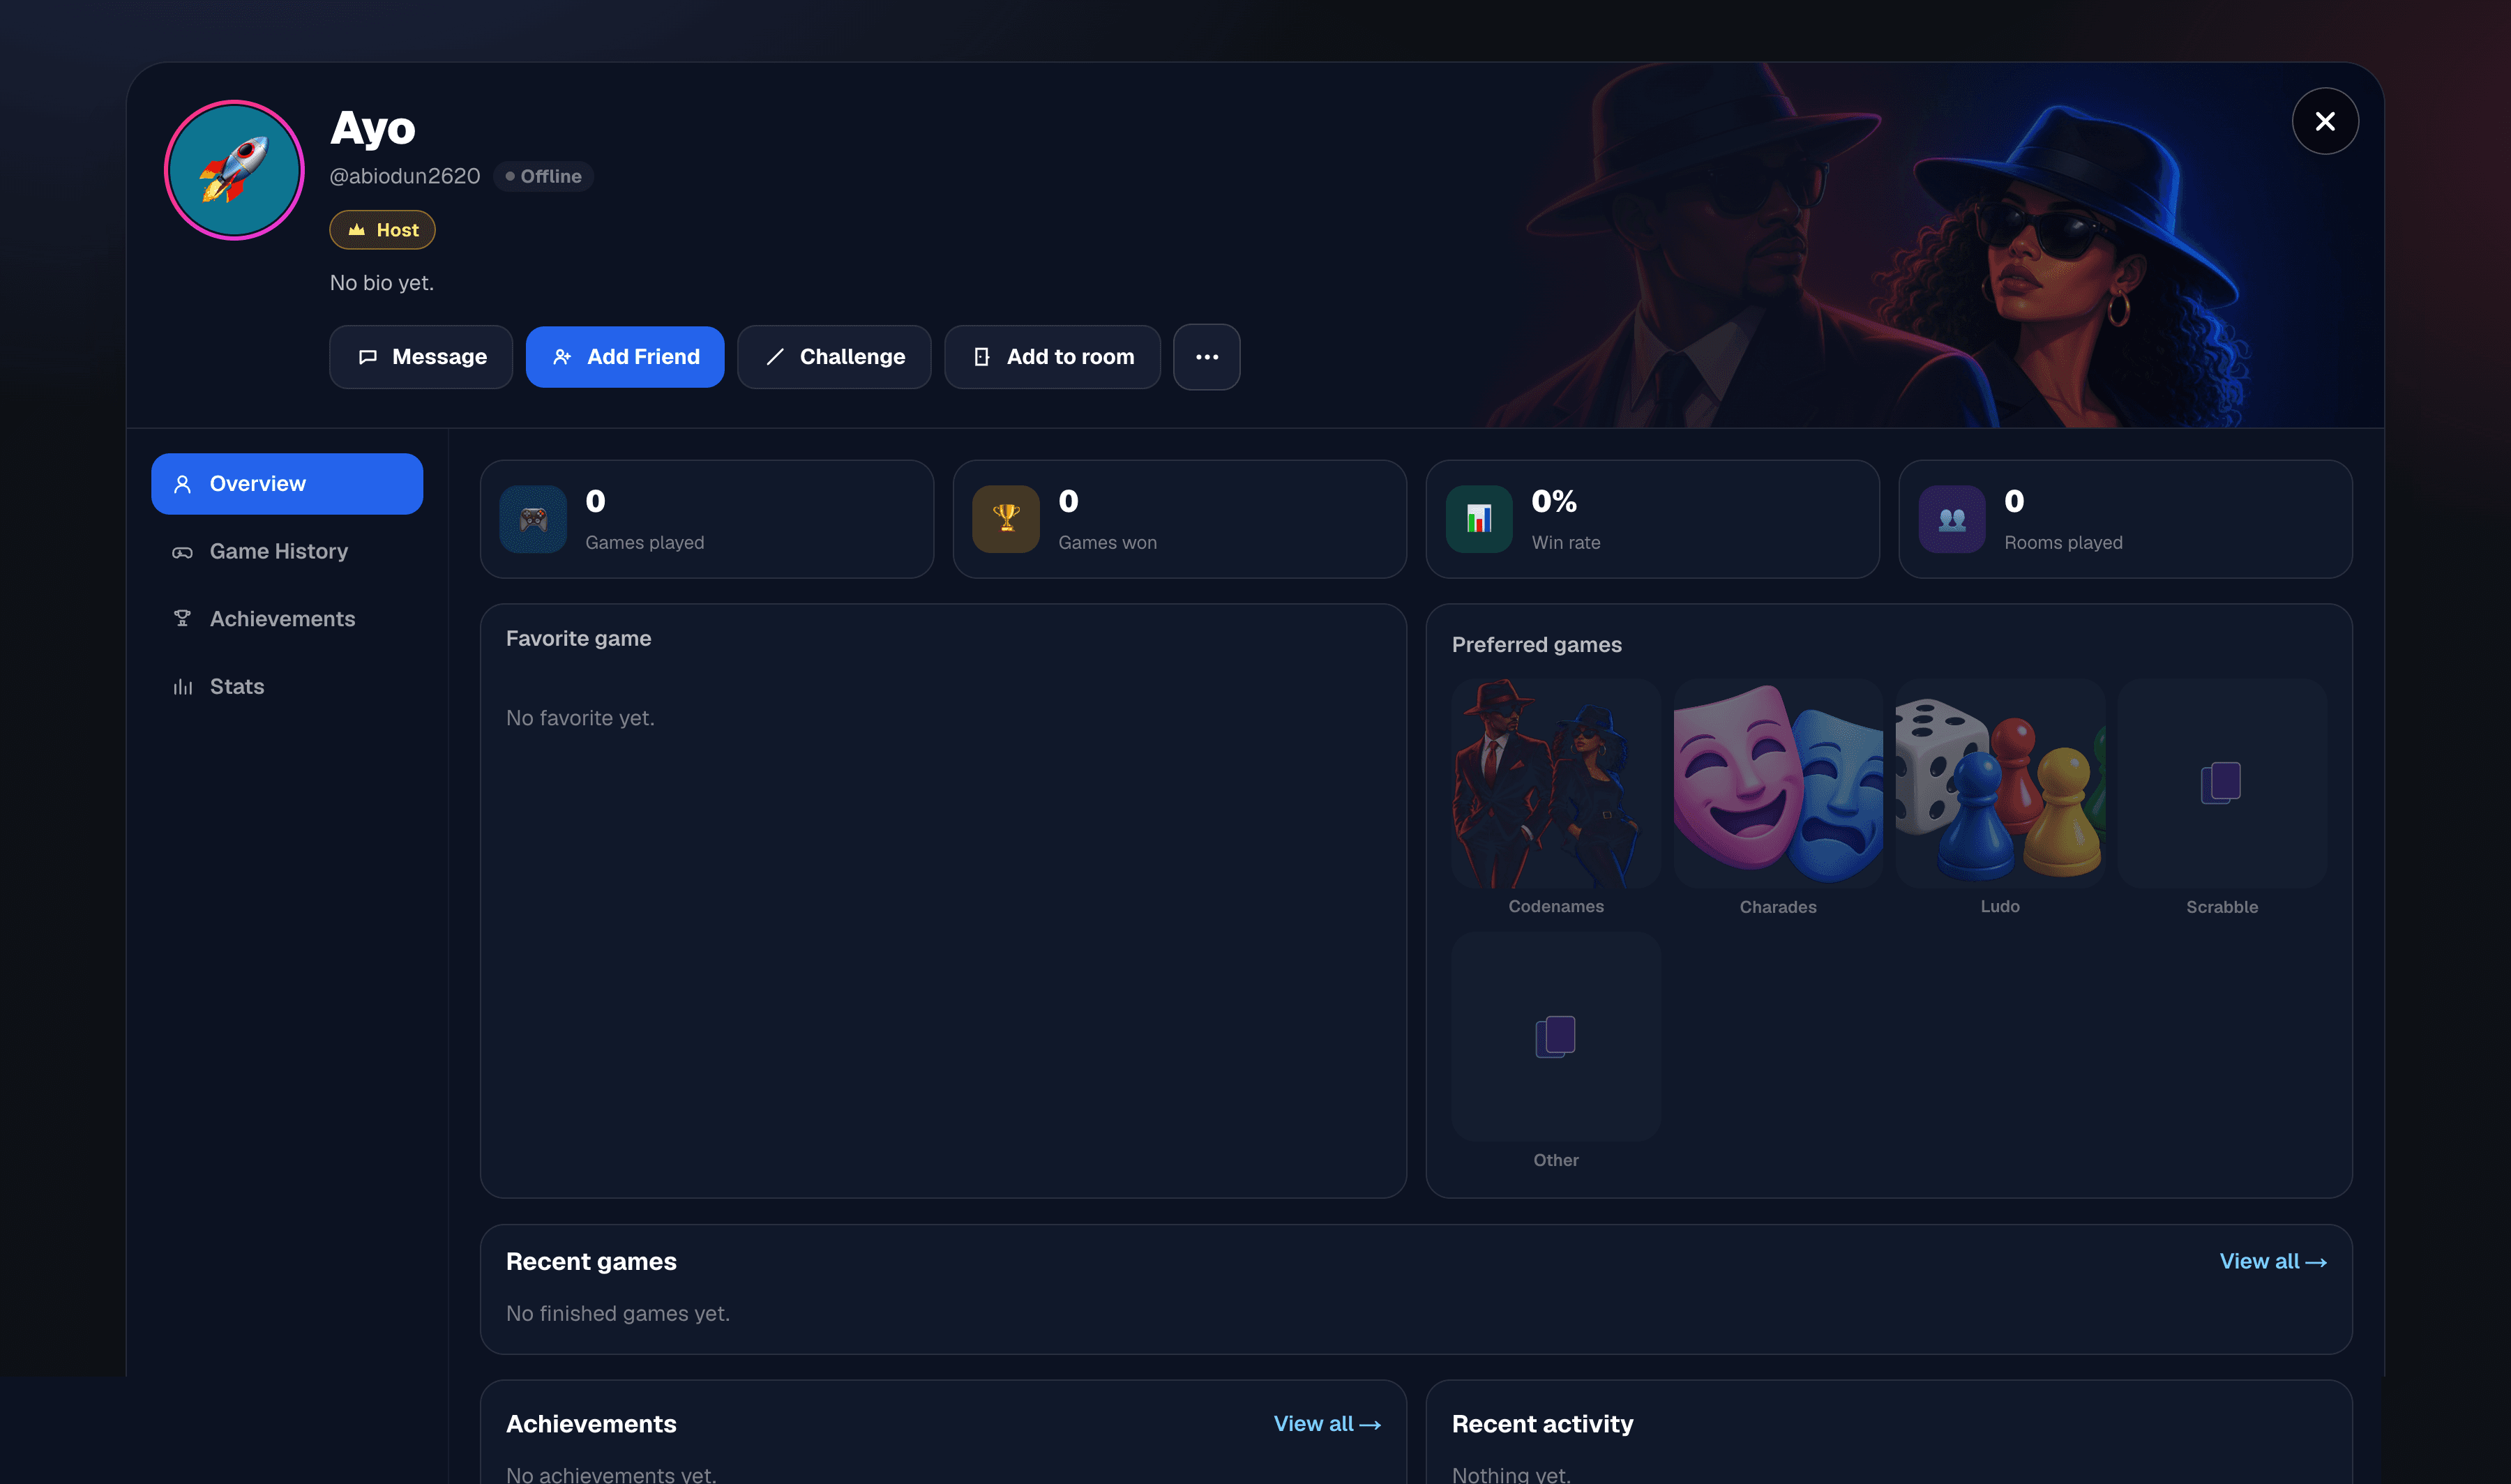Click the Host crown badge
The width and height of the screenshot is (2511, 1484).
click(382, 230)
